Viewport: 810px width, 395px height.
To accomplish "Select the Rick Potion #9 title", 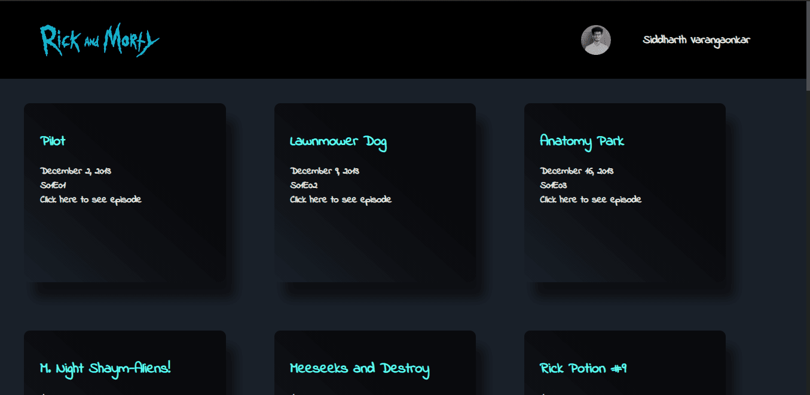I will pyautogui.click(x=583, y=368).
